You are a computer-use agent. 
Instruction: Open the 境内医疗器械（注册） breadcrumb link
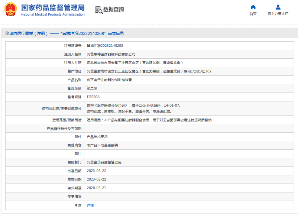(28, 33)
